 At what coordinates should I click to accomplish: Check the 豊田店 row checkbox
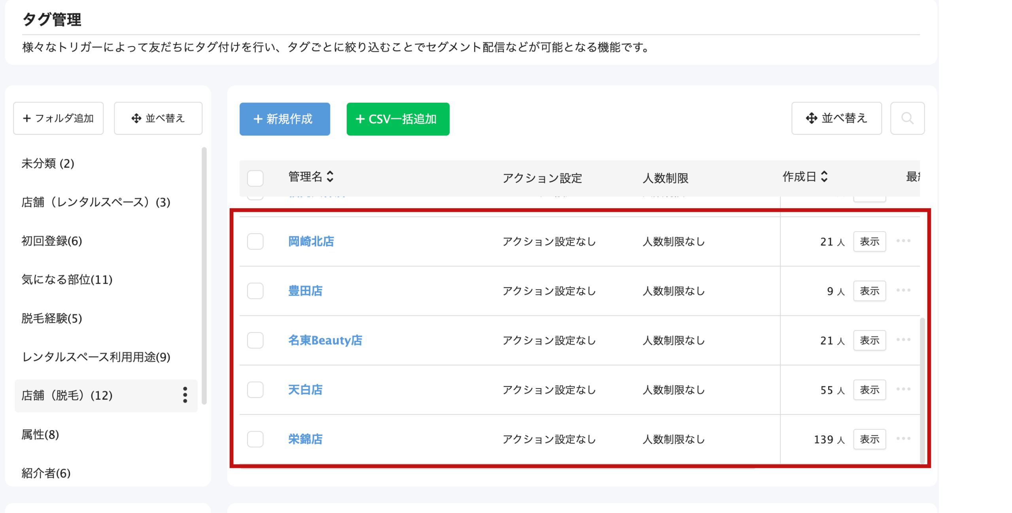click(255, 290)
